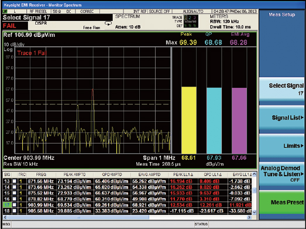
Task: Click the DC coupling indicator
Action: click(68, 12)
